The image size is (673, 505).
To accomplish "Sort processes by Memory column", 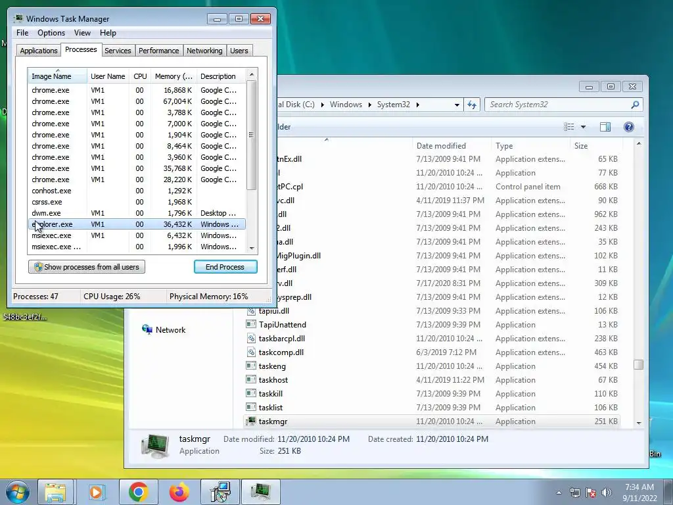I will pos(174,76).
